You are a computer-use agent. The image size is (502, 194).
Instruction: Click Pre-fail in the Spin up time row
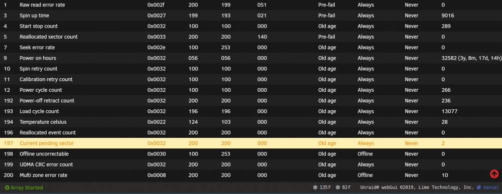tap(327, 16)
